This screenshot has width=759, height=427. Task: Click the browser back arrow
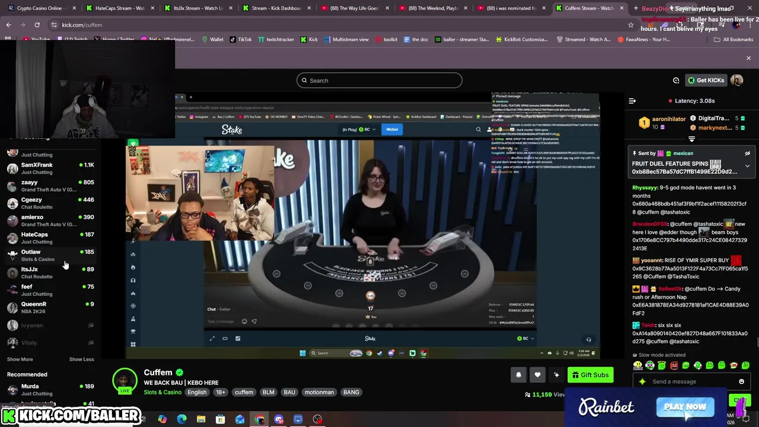pos(8,25)
